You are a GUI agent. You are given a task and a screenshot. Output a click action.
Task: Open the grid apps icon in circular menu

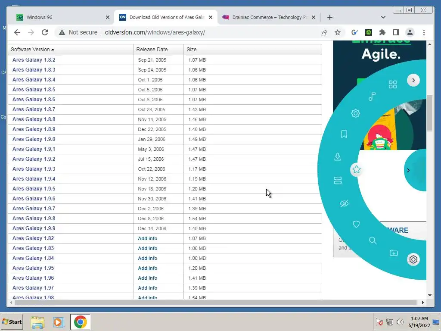click(x=393, y=84)
